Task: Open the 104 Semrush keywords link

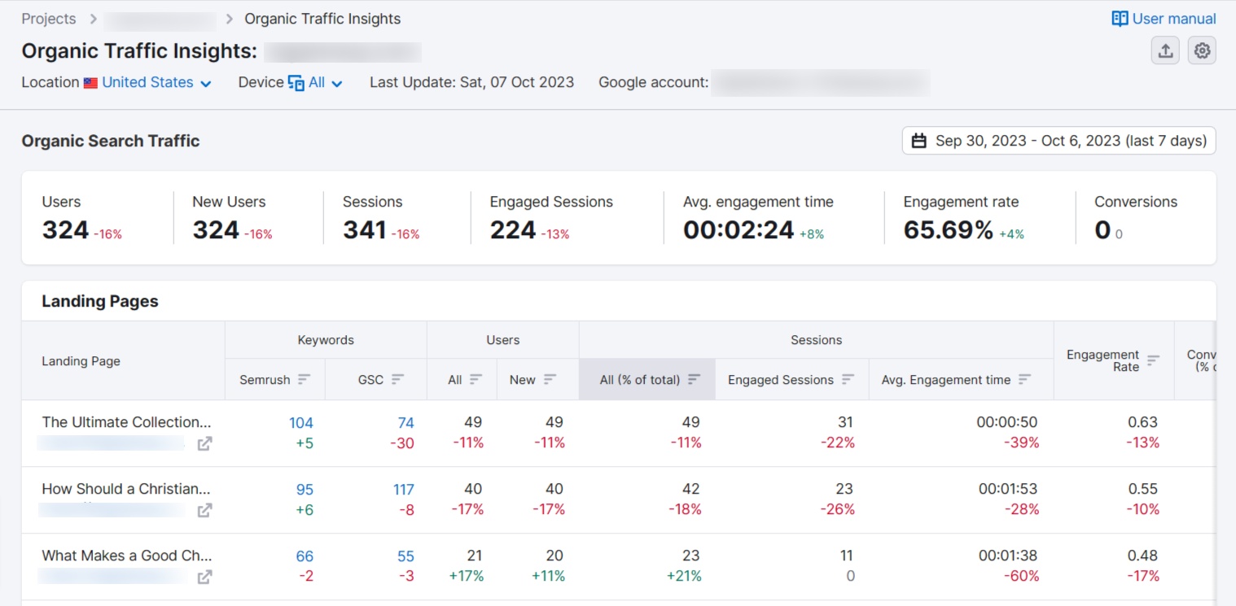Action: point(301,422)
